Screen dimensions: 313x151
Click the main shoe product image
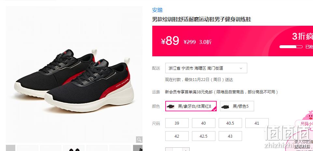(74, 74)
